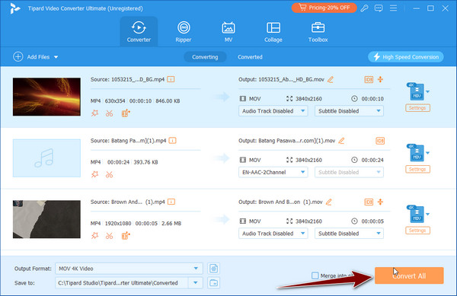Expand the Add Files dropdown arrow
The image size is (457, 296).
pos(56,57)
